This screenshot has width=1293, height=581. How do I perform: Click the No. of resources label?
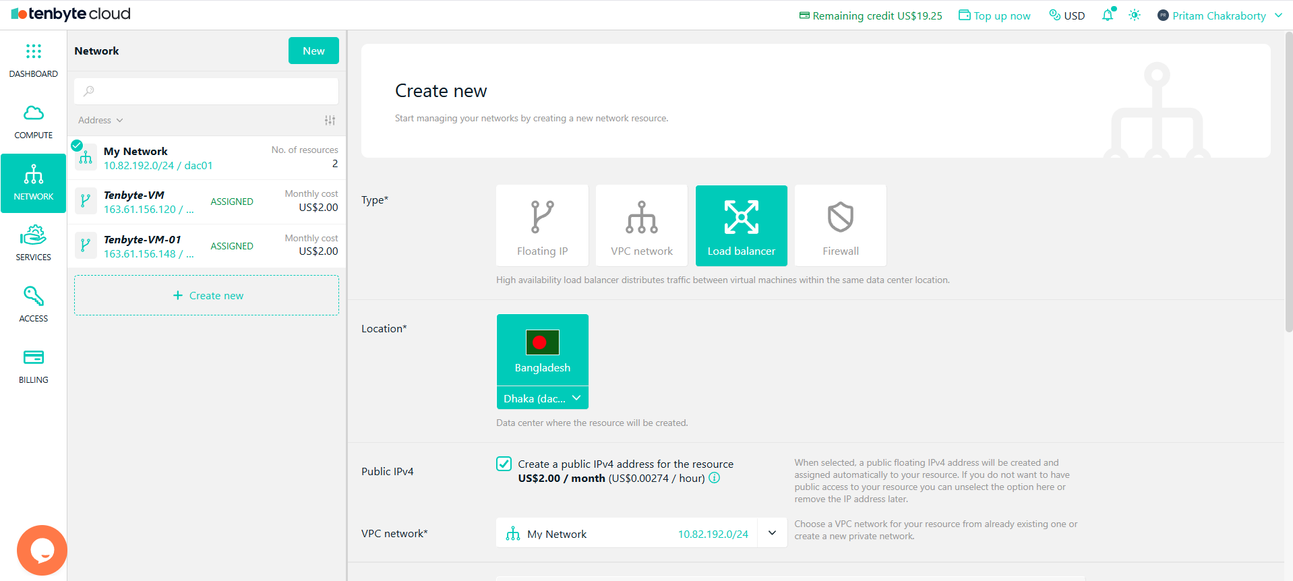(305, 150)
